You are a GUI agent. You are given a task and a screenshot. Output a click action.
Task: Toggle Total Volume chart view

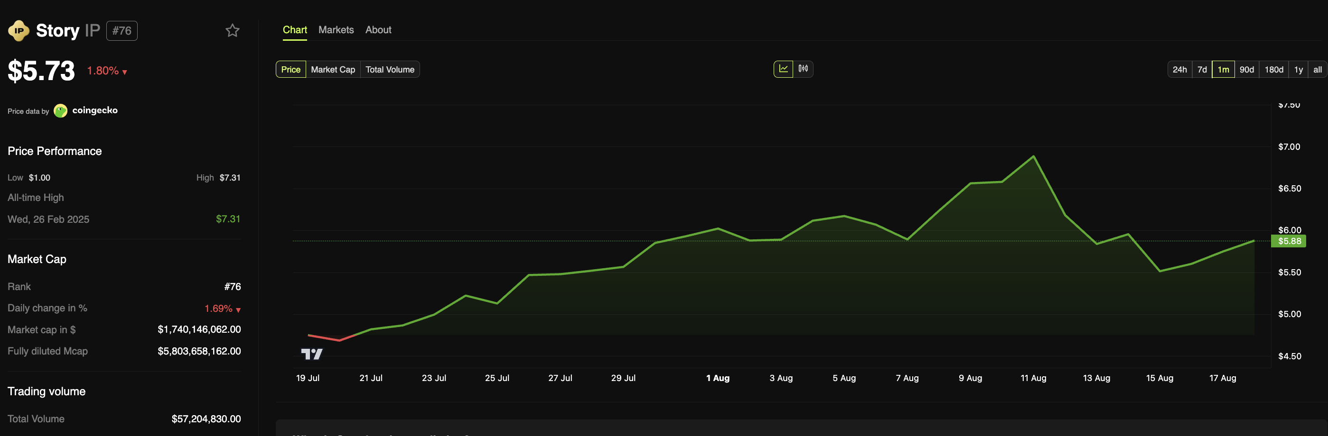(x=390, y=69)
